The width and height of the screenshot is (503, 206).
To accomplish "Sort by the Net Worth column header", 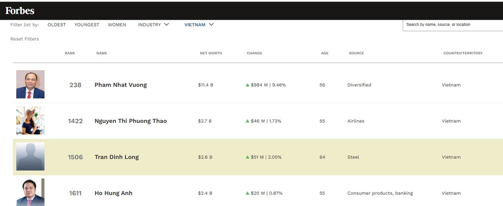I will (x=211, y=53).
